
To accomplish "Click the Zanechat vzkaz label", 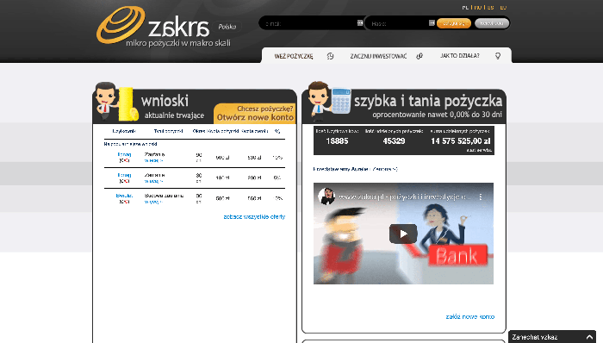I will 535,337.
